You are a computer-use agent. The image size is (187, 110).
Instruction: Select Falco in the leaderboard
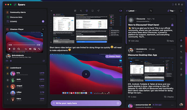coord(25,99)
